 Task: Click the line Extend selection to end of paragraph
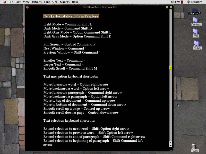click(94, 137)
